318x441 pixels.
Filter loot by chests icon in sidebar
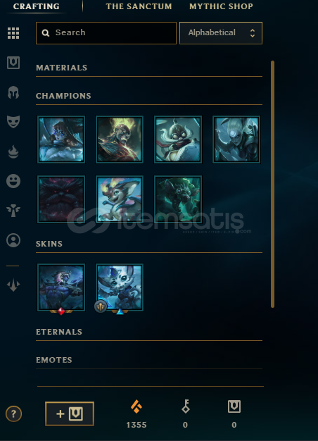tap(13, 63)
